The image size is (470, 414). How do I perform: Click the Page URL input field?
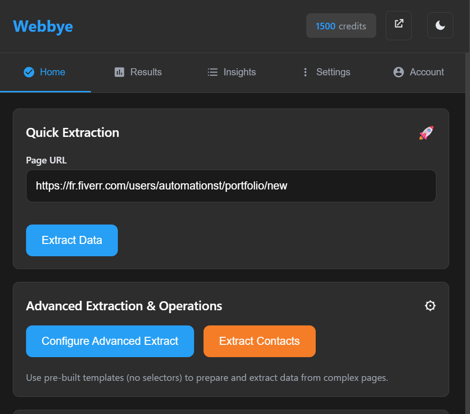231,186
